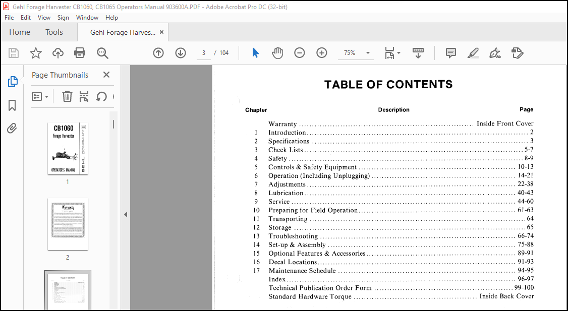
Task: Open the Edit menu
Action: pyautogui.click(x=26, y=17)
